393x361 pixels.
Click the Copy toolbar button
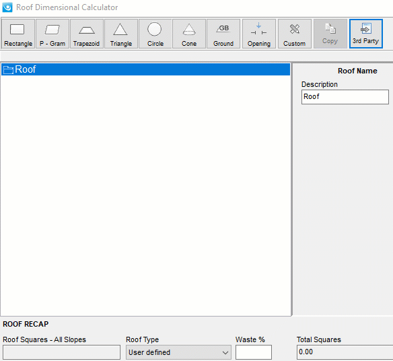pyautogui.click(x=330, y=34)
